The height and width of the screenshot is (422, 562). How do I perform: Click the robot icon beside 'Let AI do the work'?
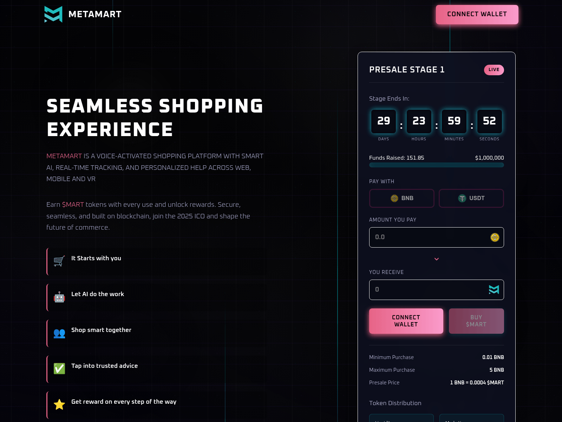coord(59,297)
